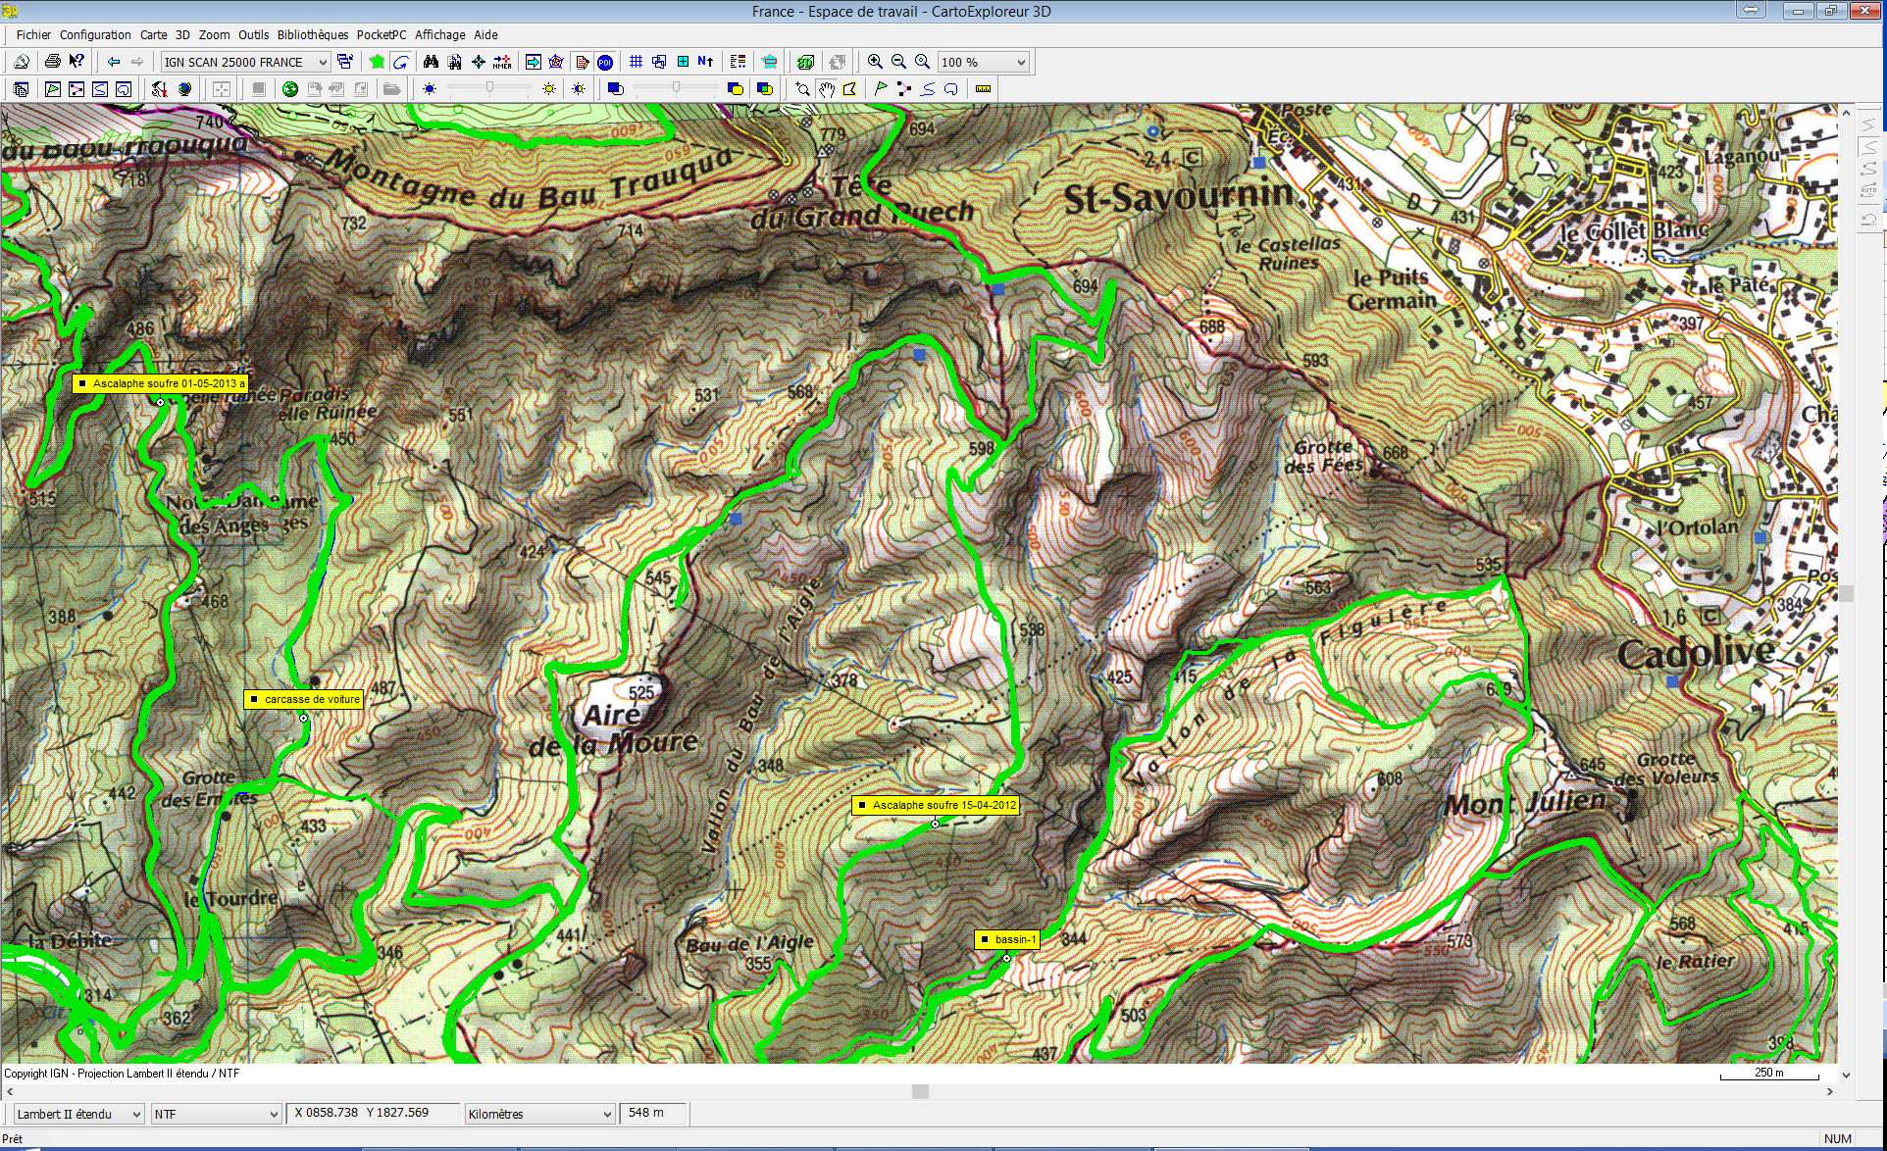The height and width of the screenshot is (1151, 1887).
Task: Select the yellow polygon area tool
Action: pyautogui.click(x=850, y=89)
